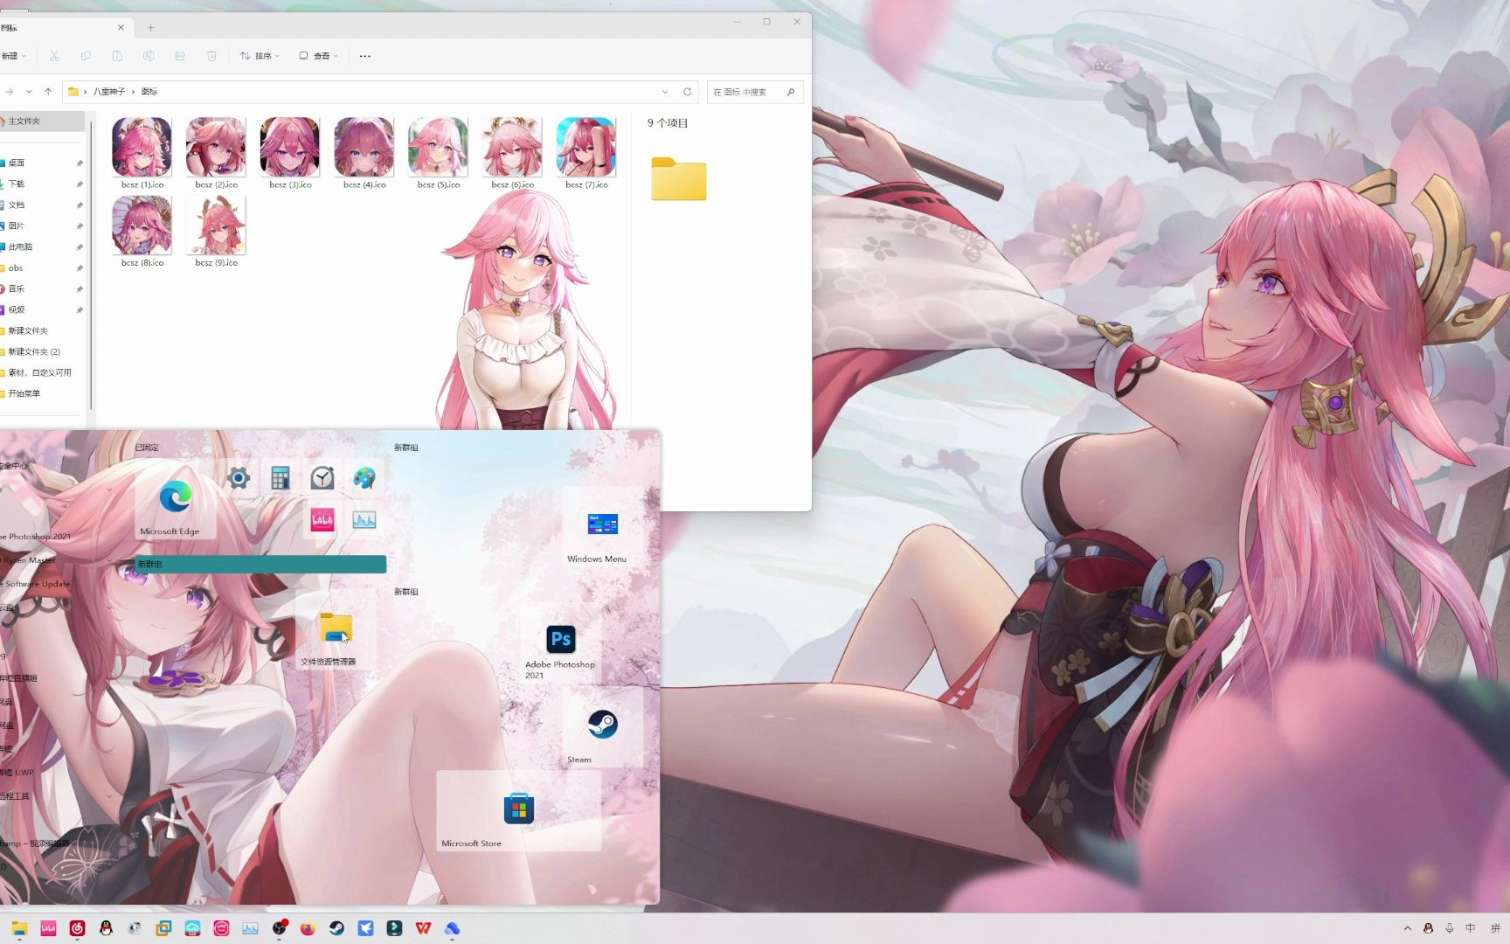Open the bilibili tile in Start menu
Screen dimensions: 1510x944
[322, 520]
